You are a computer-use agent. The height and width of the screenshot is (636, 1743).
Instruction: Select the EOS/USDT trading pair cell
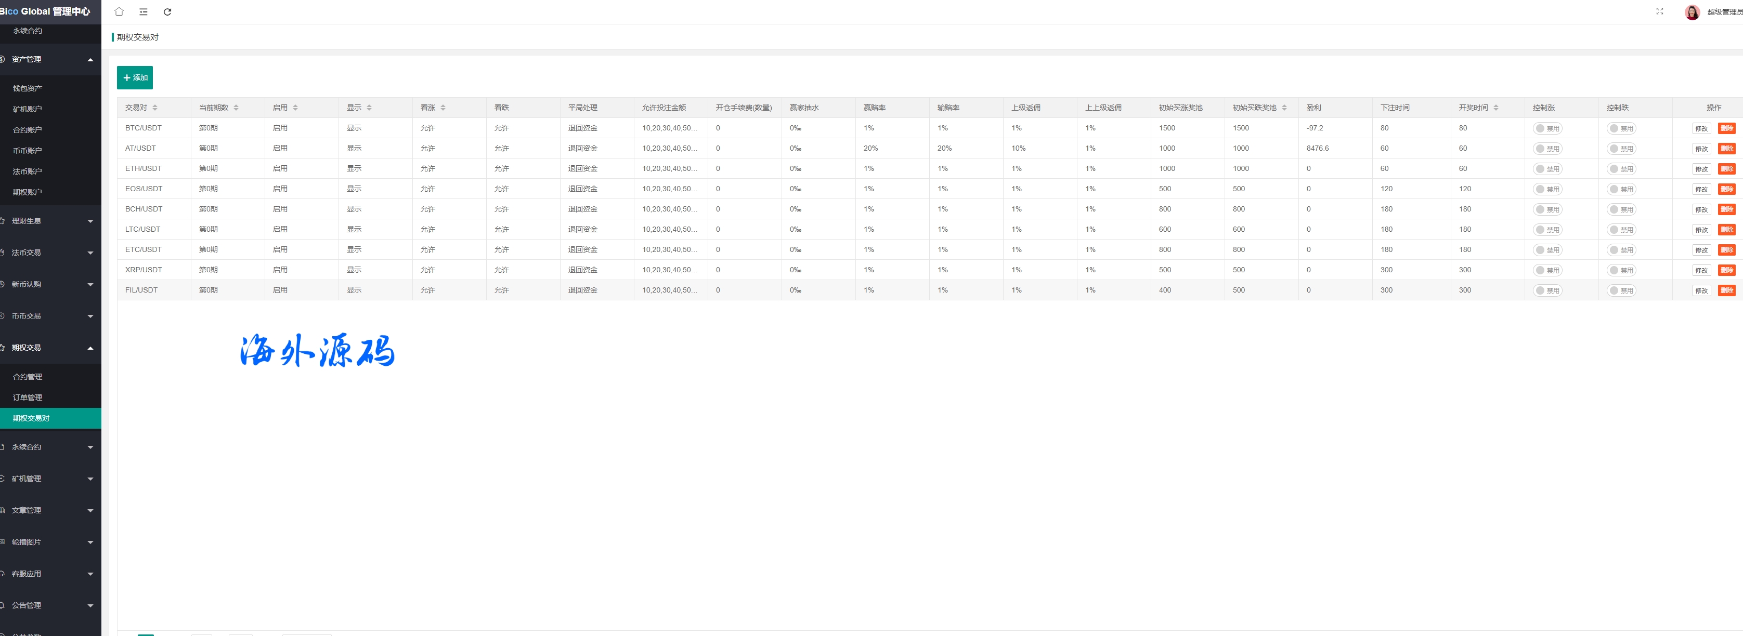pyautogui.click(x=144, y=189)
